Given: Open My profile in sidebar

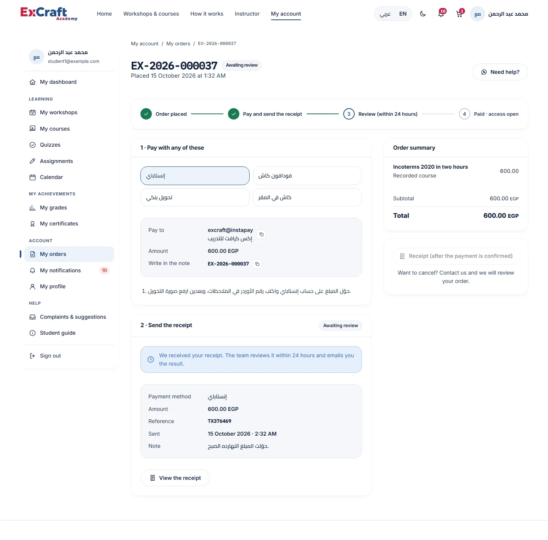Looking at the screenshot, I should (x=69, y=286).
